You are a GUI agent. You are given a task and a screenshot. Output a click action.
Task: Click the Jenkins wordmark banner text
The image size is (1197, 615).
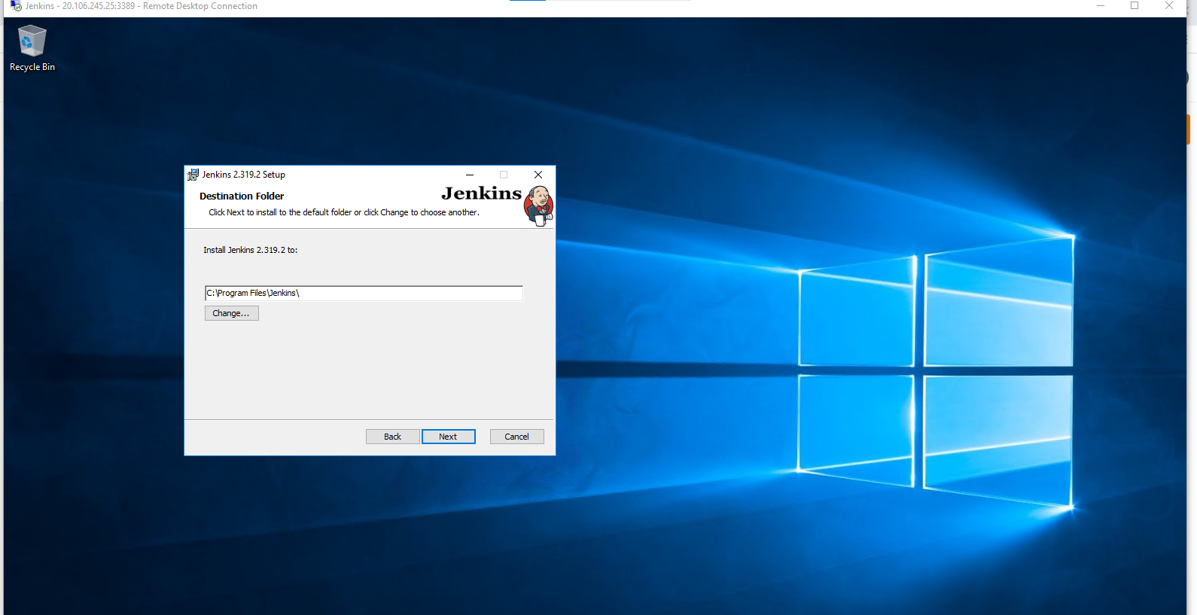coord(481,193)
